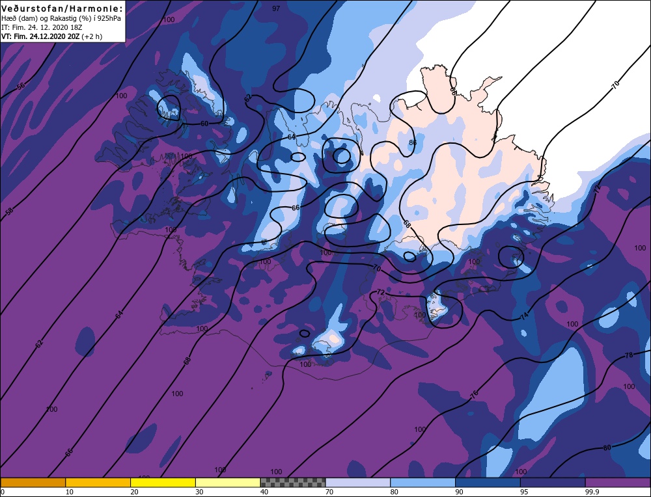This screenshot has height=497, width=651.
Task: Click the '60' contour label
Action: click(x=204, y=124)
